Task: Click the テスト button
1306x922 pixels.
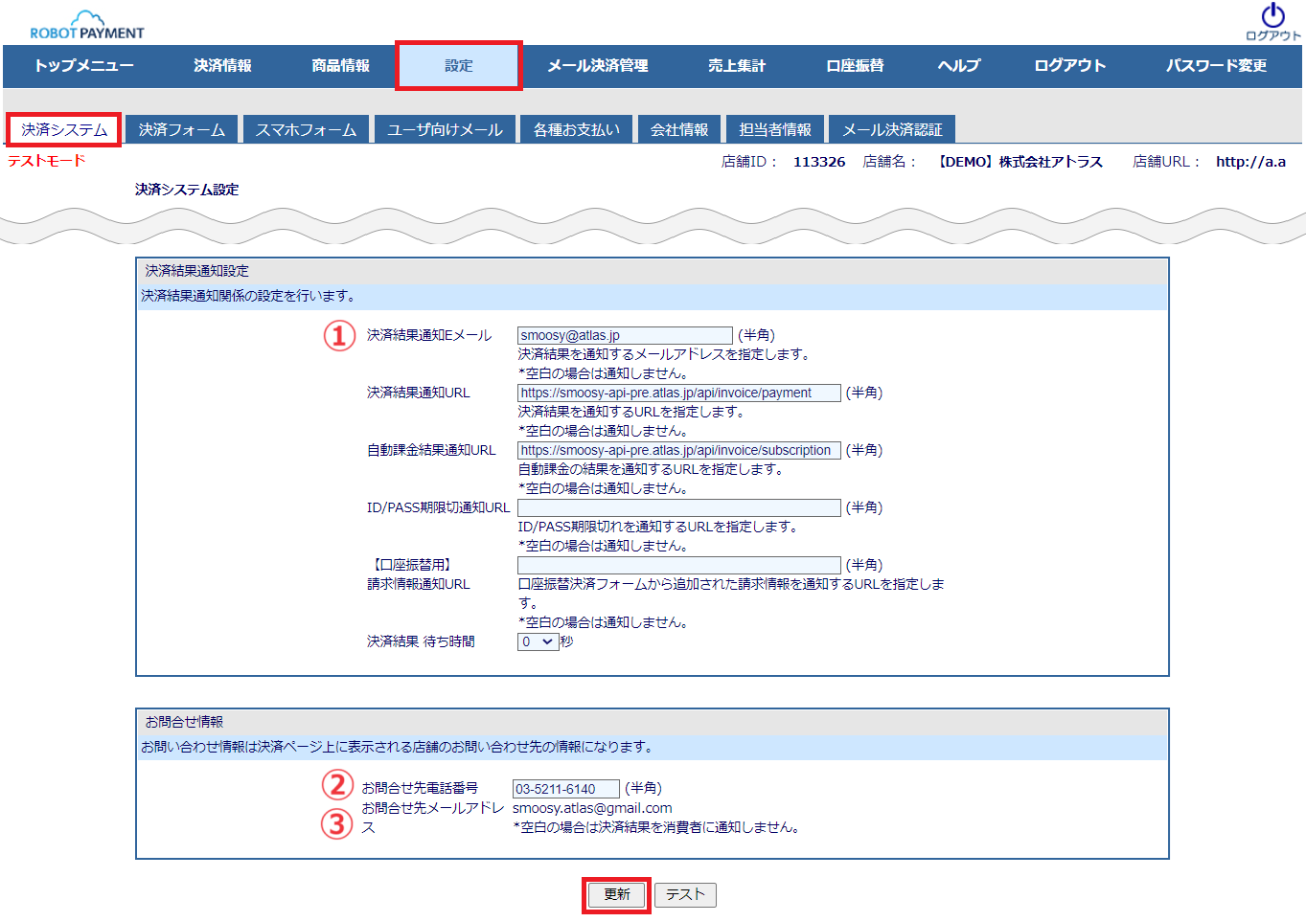Action: tap(685, 894)
